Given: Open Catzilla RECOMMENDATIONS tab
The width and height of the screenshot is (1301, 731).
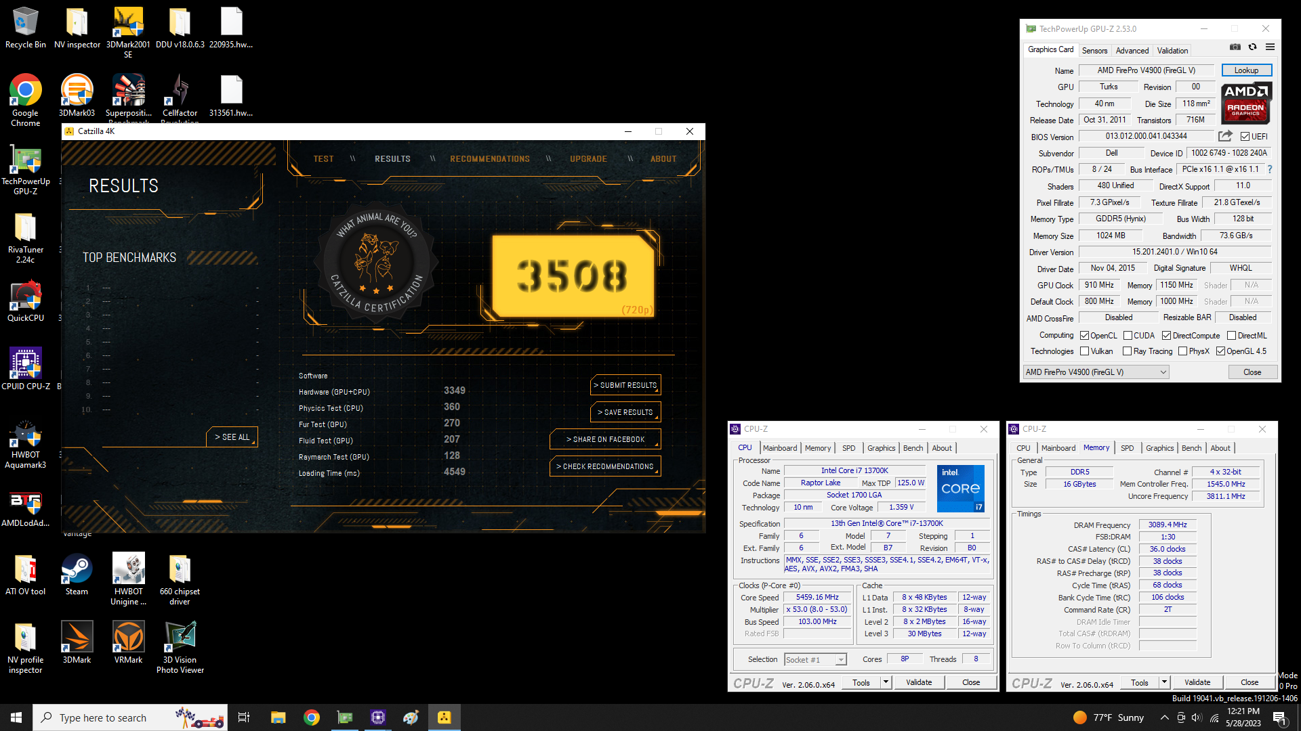Looking at the screenshot, I should [x=490, y=159].
